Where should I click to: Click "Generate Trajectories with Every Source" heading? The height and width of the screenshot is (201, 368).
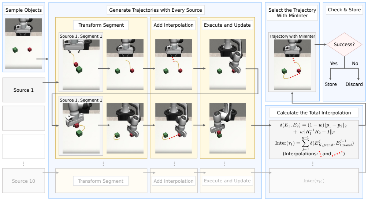[x=156, y=10]
